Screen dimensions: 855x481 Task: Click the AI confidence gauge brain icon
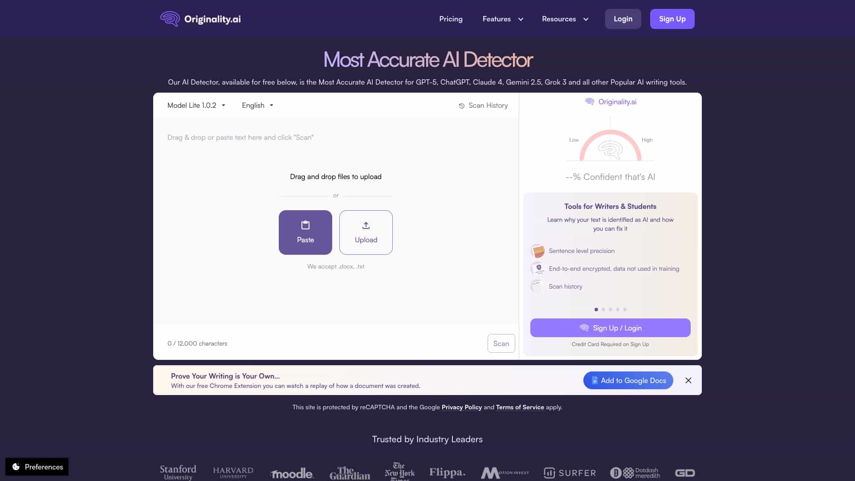click(x=610, y=150)
